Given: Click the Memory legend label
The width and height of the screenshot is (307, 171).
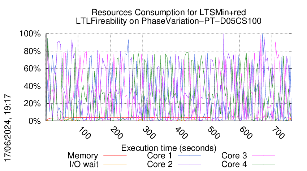Looking at the screenshot, I should tap(83, 156).
